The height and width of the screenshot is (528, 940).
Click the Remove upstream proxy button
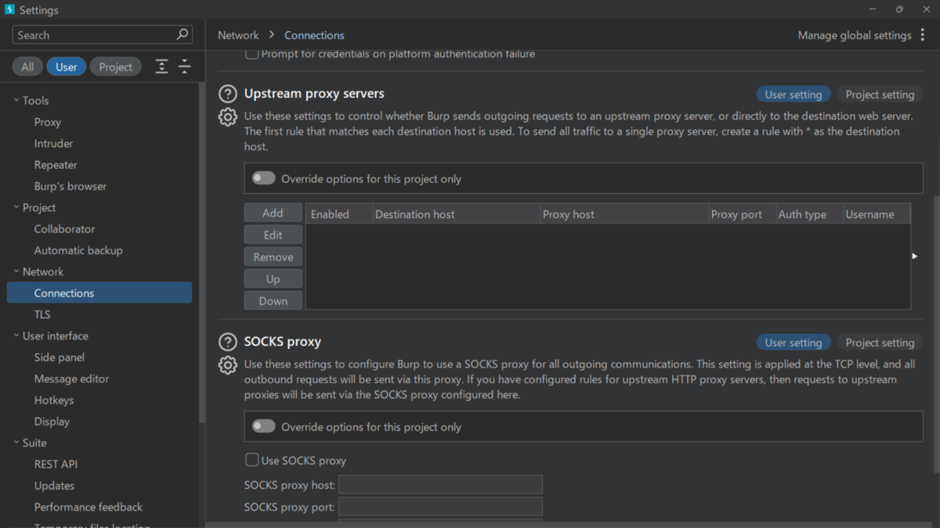tap(273, 257)
